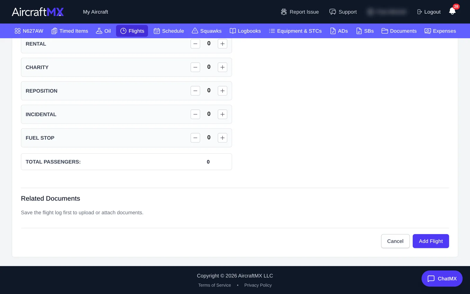This screenshot has width=470, height=294.
Task: Select the Flights tab
Action: tap(132, 31)
